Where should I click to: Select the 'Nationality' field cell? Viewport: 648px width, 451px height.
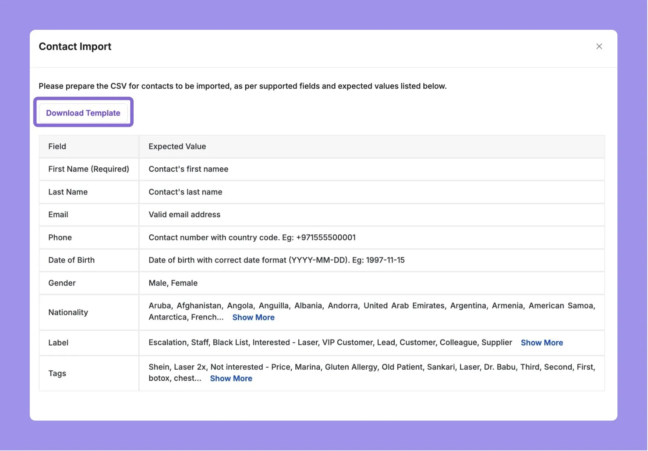(89, 312)
